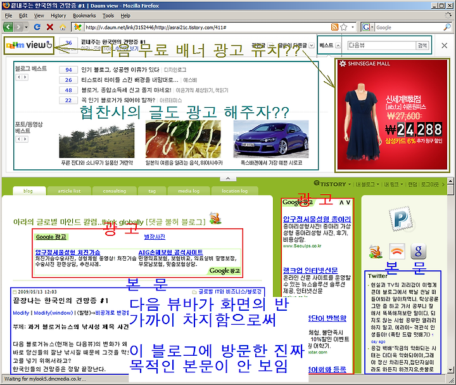This screenshot has width=456, height=385.
Task: Open the Bookmarks menu
Action: tap(84, 15)
